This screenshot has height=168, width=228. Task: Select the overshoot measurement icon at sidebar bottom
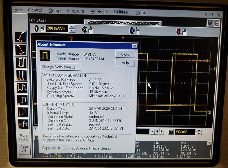(x=23, y=124)
